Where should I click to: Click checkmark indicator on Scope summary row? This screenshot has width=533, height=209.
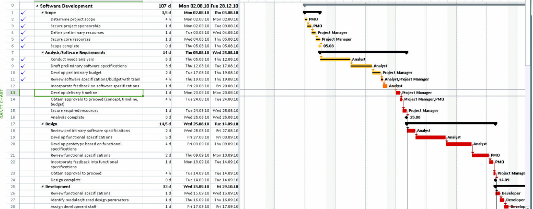[22, 12]
